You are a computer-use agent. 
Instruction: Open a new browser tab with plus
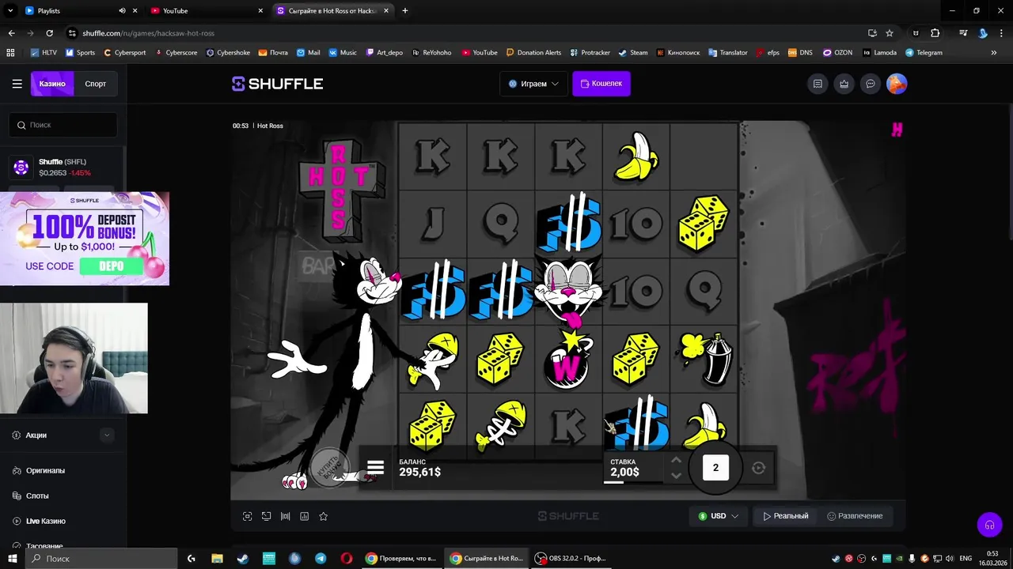click(405, 11)
